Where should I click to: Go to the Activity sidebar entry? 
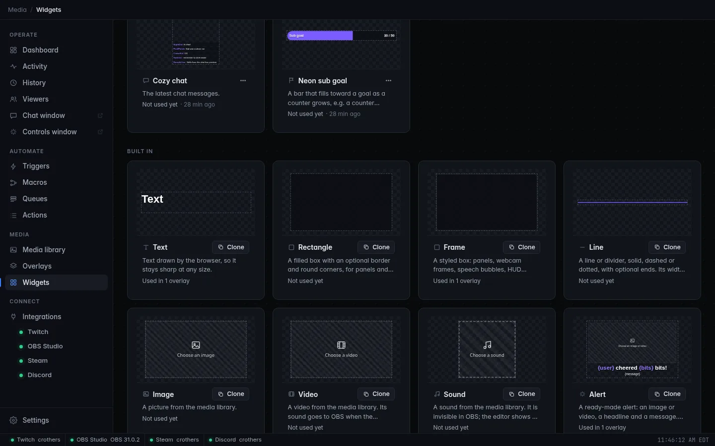point(56,66)
